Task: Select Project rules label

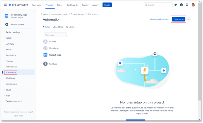Action: coord(55,55)
